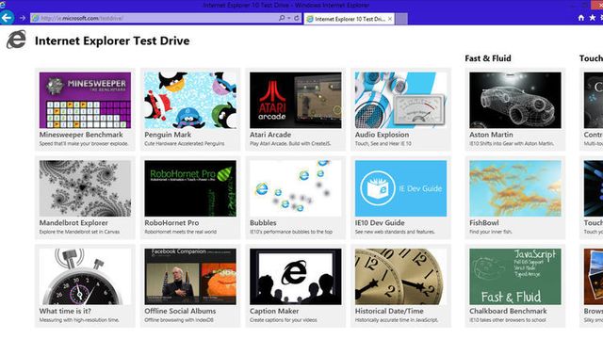Open the FishBowl thumbnail
The width and height of the screenshot is (603, 339).
pos(515,188)
